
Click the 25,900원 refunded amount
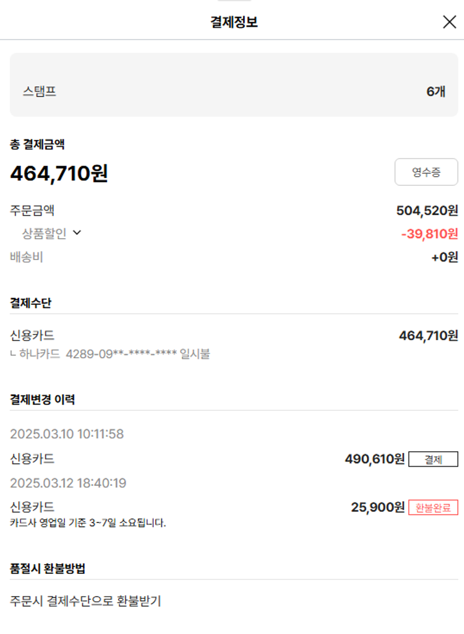point(377,508)
